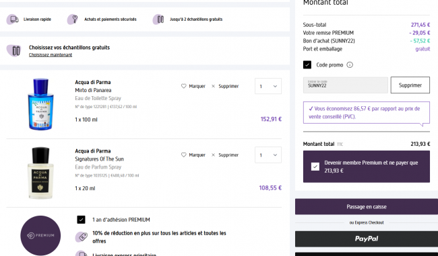
Task: Click Choisissez maintenant samples link
Action: click(51, 55)
